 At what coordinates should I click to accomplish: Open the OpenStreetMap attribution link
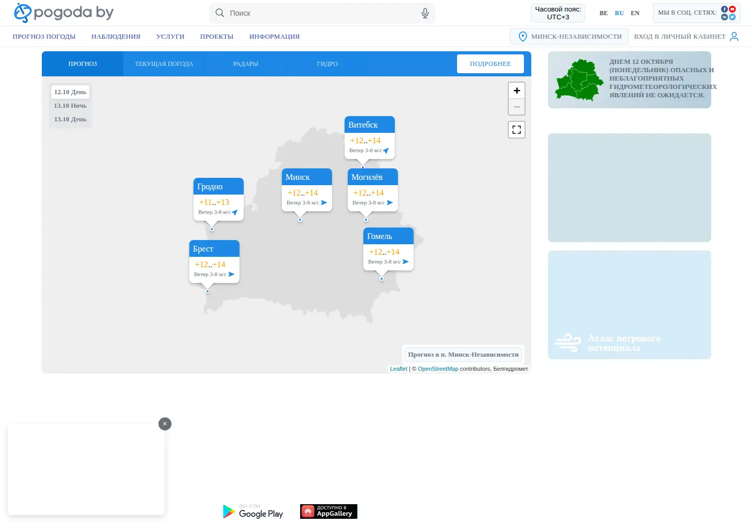click(x=438, y=369)
